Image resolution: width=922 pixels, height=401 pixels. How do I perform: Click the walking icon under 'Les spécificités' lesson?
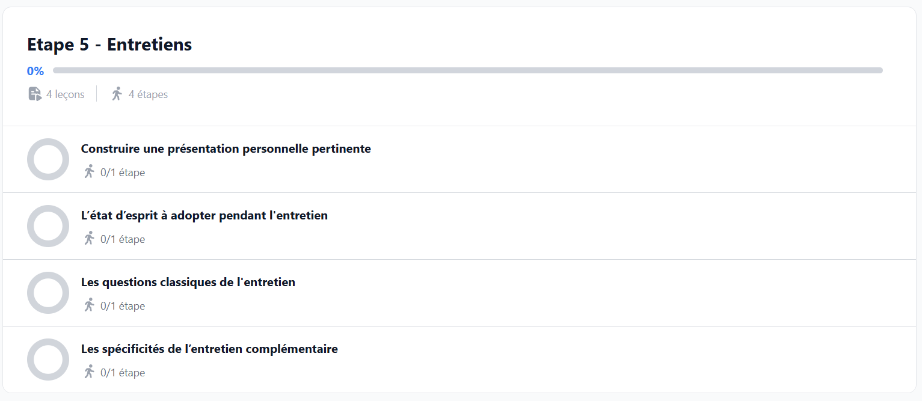89,372
